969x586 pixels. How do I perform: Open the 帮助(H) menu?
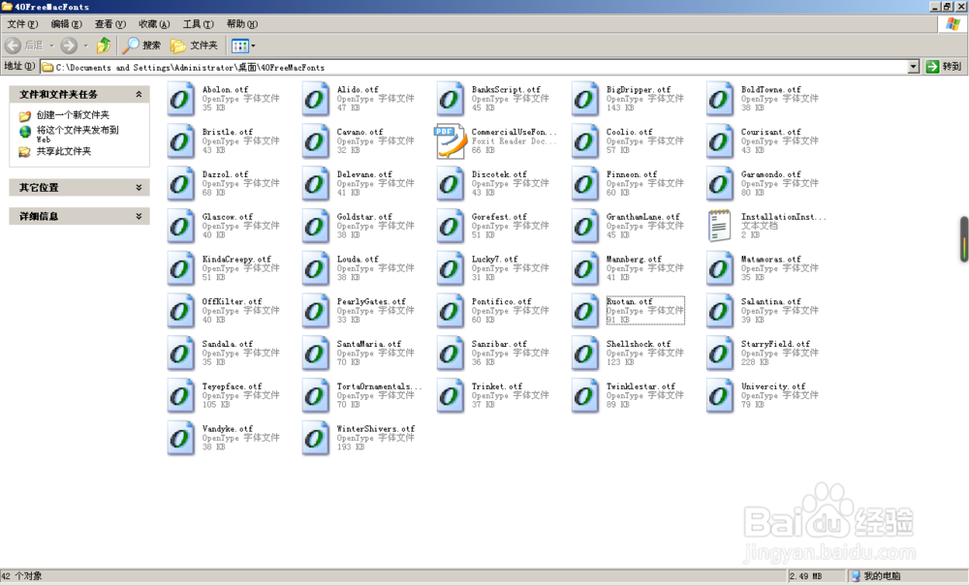pos(241,24)
